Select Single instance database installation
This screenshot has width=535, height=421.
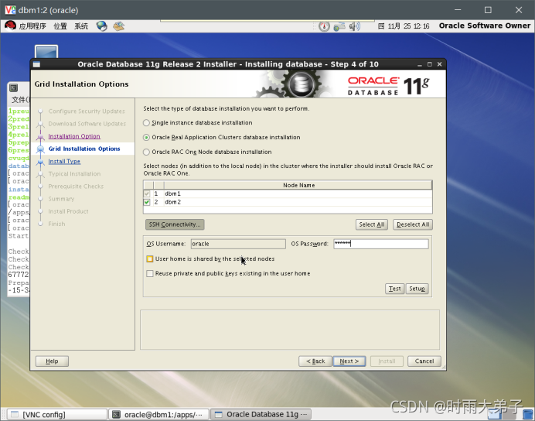click(x=146, y=122)
